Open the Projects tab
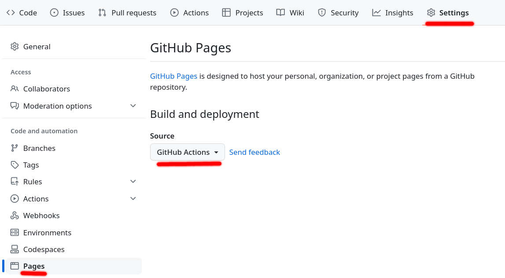This screenshot has height=278, width=505. (x=243, y=13)
